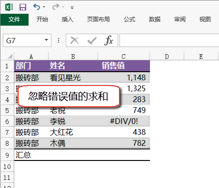The height and width of the screenshot is (188, 219).
Task: Open the Undo history dropdown arrow
Action: (44, 7)
